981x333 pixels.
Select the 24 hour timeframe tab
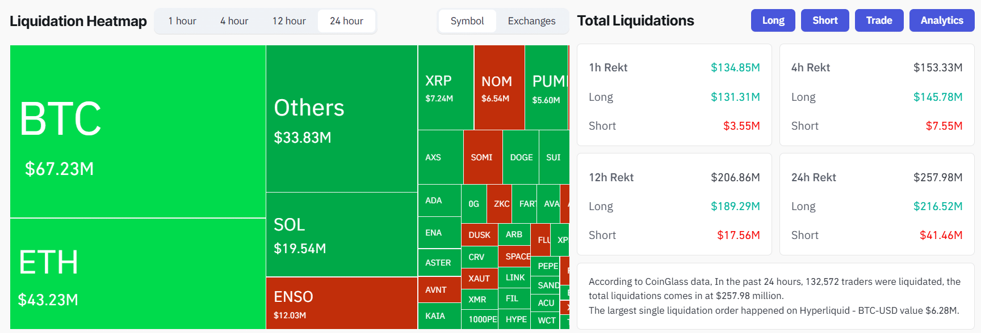pyautogui.click(x=346, y=21)
